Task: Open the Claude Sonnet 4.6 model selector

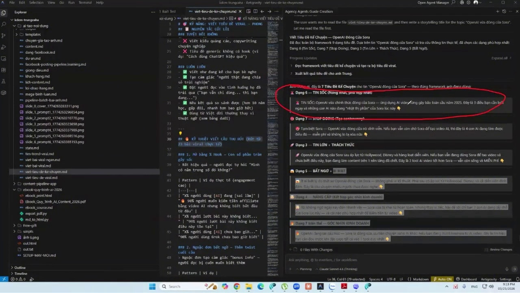Action: (336, 269)
